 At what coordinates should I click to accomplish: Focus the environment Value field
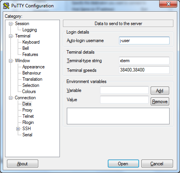[124, 100]
